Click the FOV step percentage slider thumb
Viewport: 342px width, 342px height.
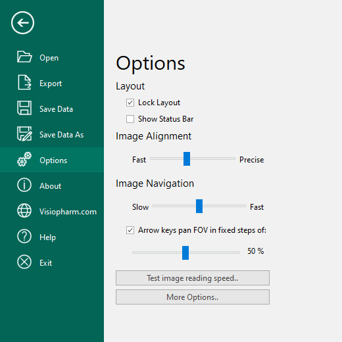coord(185,253)
